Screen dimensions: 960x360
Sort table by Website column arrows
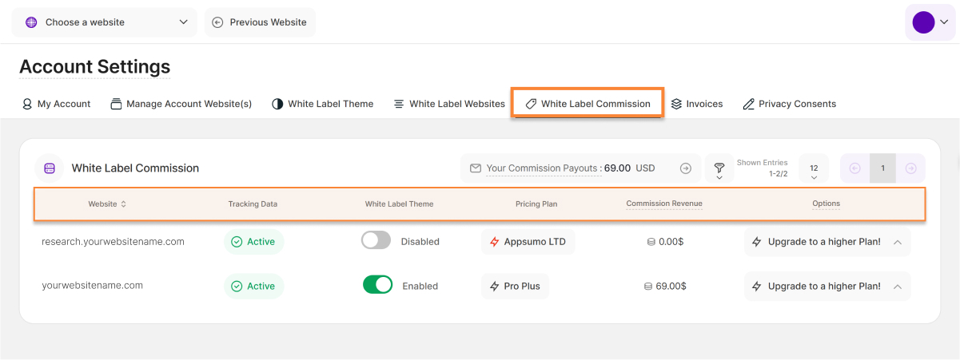[x=123, y=204]
